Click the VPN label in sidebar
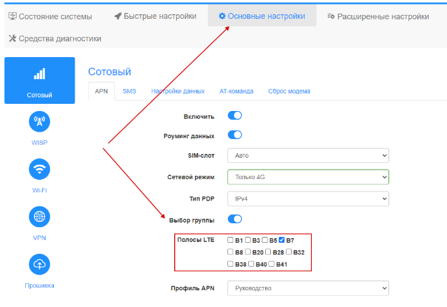 click(40, 238)
